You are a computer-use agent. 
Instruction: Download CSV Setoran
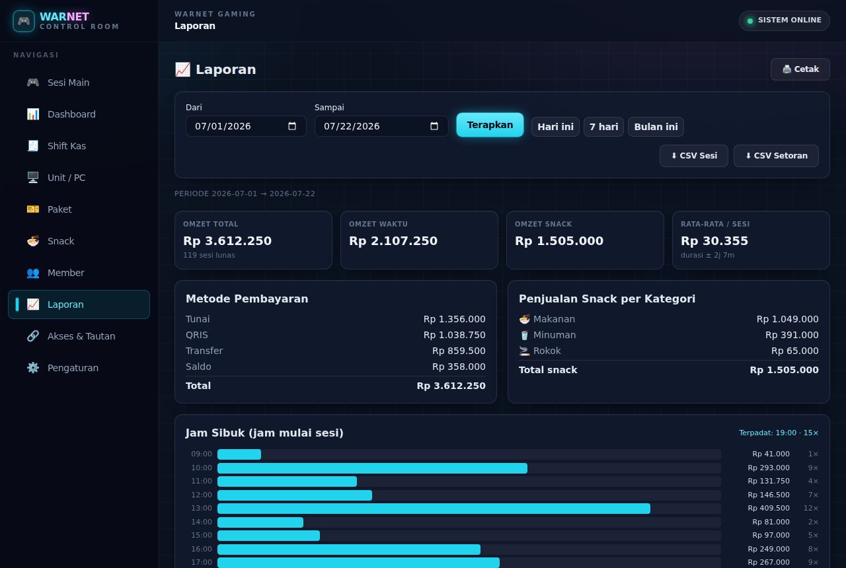(x=776, y=156)
